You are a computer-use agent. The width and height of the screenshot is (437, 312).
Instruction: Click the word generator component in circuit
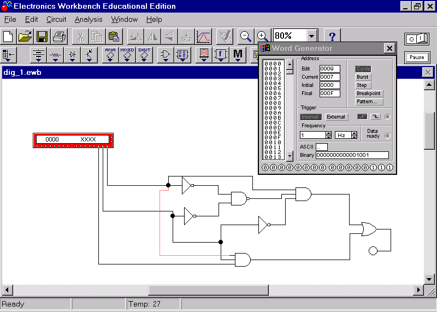[x=73, y=140]
